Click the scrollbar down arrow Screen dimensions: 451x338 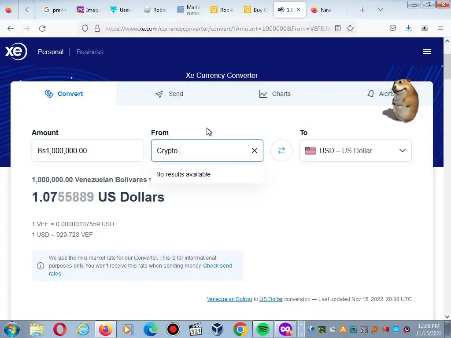[x=447, y=316]
